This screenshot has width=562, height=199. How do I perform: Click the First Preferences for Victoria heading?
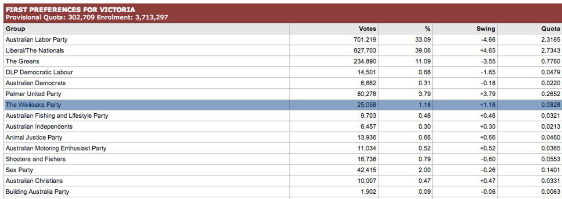coord(70,10)
